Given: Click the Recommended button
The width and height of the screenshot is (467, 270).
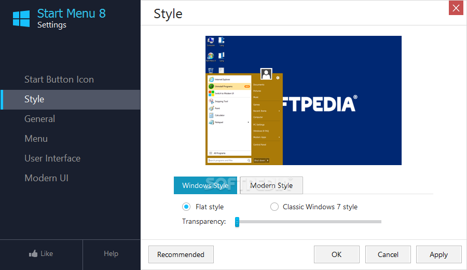Looking at the screenshot, I should click(x=181, y=254).
